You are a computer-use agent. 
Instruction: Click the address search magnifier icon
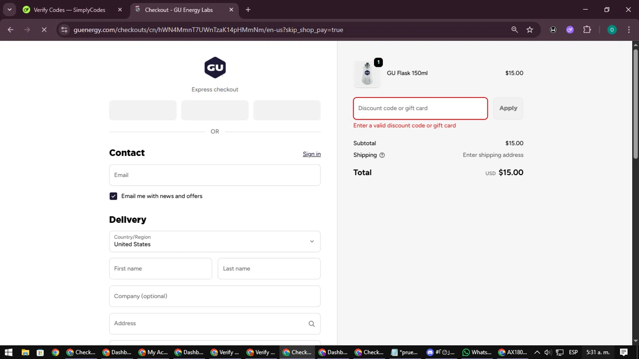311,324
